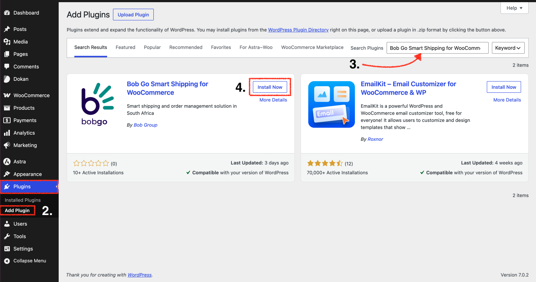This screenshot has width=536, height=282.
Task: Click the Marketing megaphone icon
Action: 7,145
